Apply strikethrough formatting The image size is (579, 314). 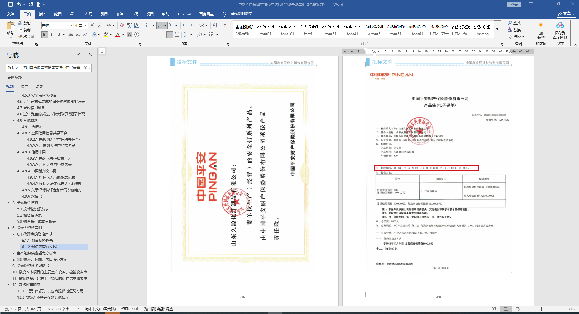pos(71,35)
